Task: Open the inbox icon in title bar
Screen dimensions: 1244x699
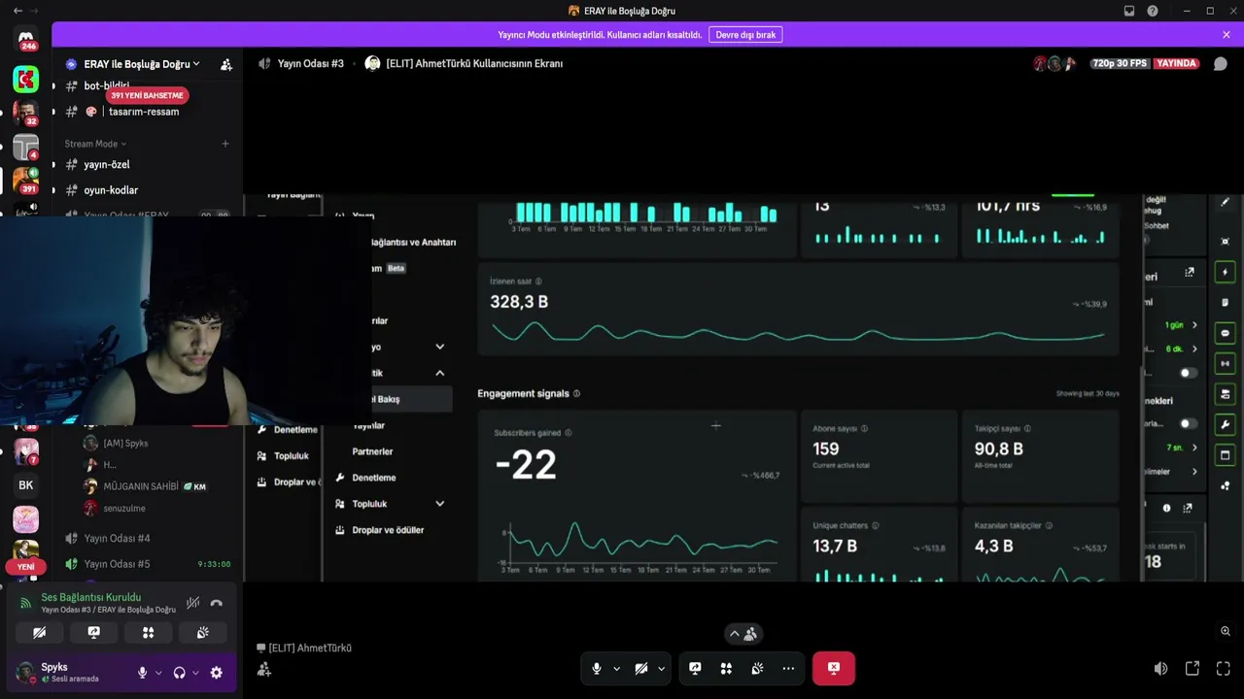Action: tap(1129, 11)
